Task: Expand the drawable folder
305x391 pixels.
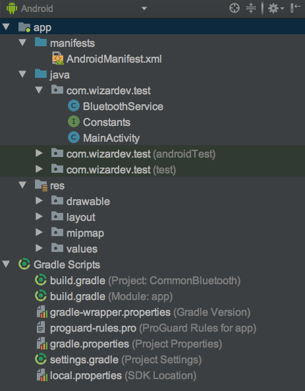Action: click(x=39, y=200)
